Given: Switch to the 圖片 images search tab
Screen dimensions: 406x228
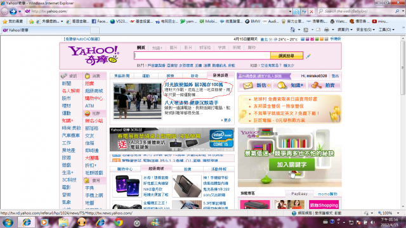Looking at the screenshot, I should [x=173, y=47].
